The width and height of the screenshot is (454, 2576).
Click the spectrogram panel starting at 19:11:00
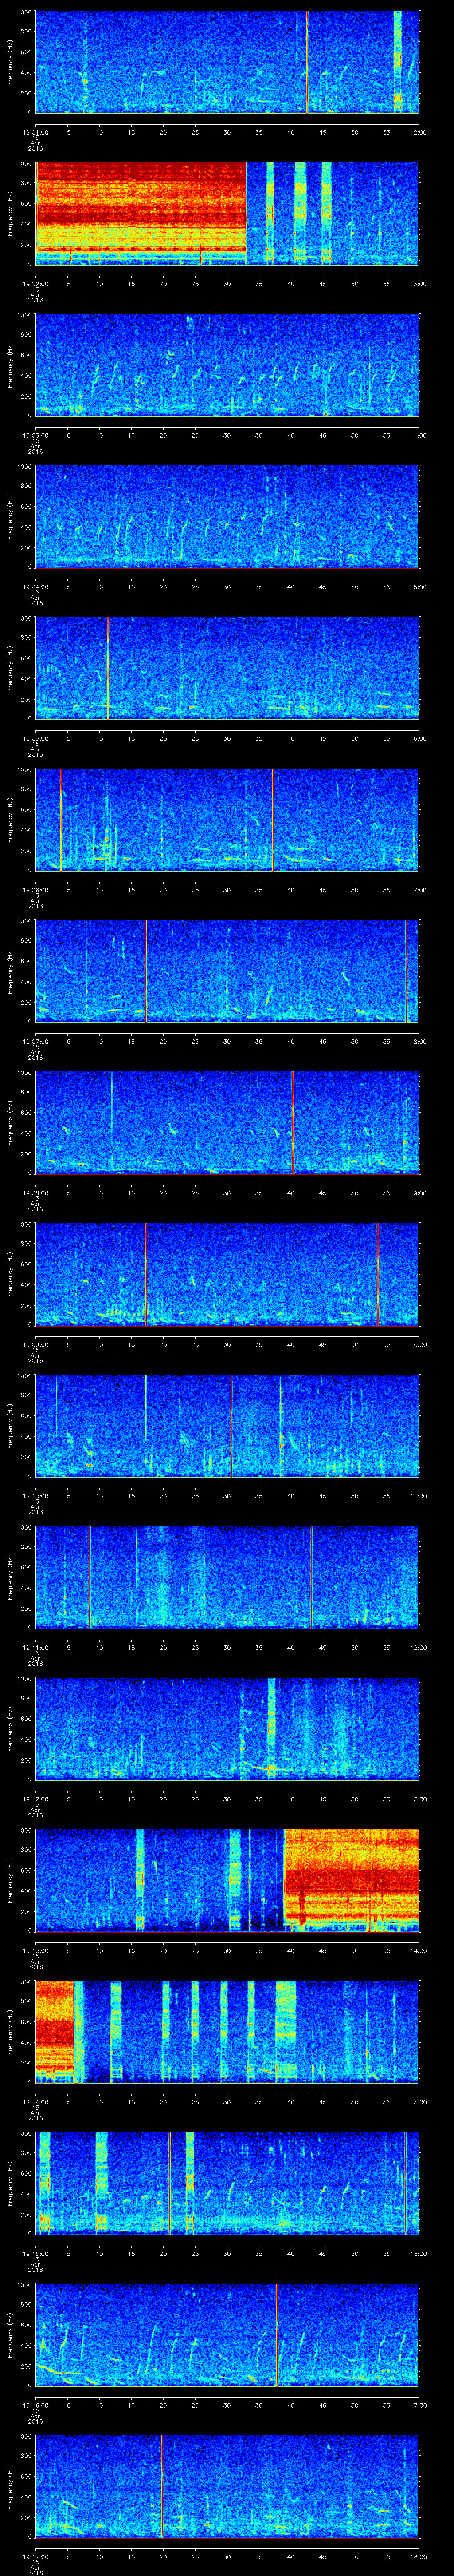coord(227,1577)
